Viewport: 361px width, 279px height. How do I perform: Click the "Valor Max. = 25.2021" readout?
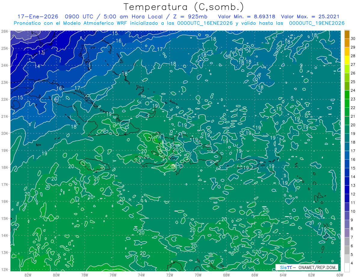point(310,17)
